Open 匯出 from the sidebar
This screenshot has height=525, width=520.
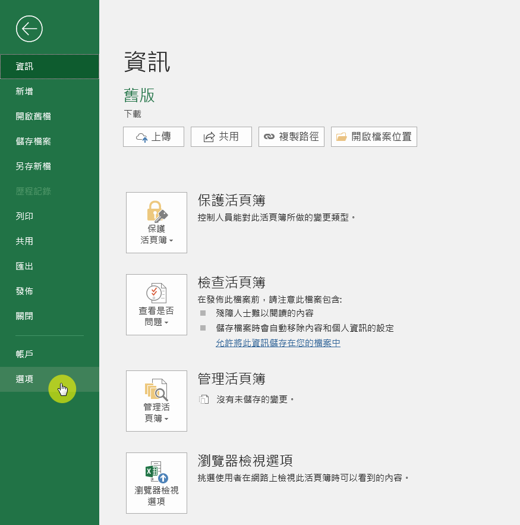[49, 266]
